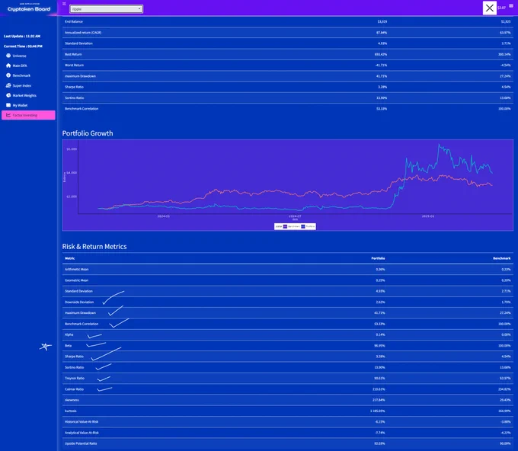The width and height of the screenshot is (518, 451).
Task: Click the Current Time 03:46 PM text
Action: tap(23, 46)
